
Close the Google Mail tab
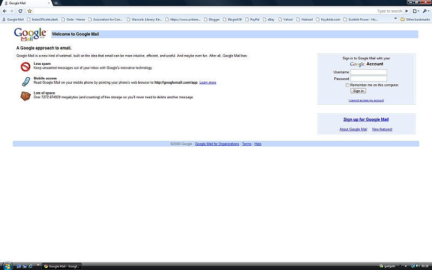coord(49,3)
